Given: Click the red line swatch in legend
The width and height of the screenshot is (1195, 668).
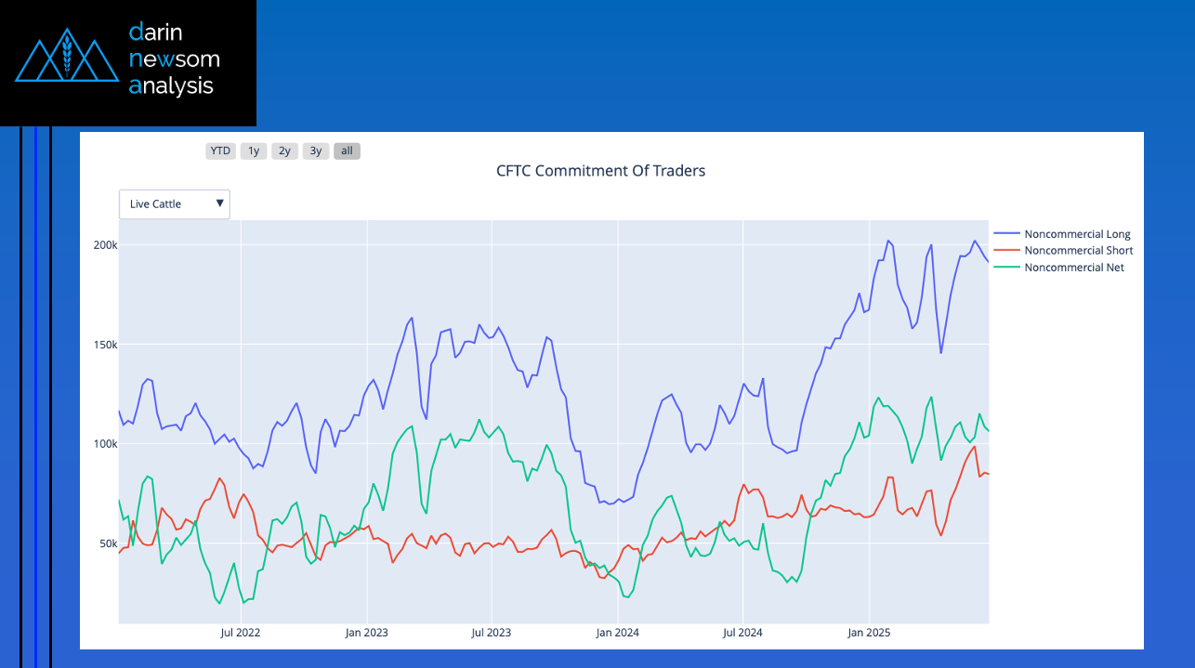Looking at the screenshot, I should [x=1006, y=251].
